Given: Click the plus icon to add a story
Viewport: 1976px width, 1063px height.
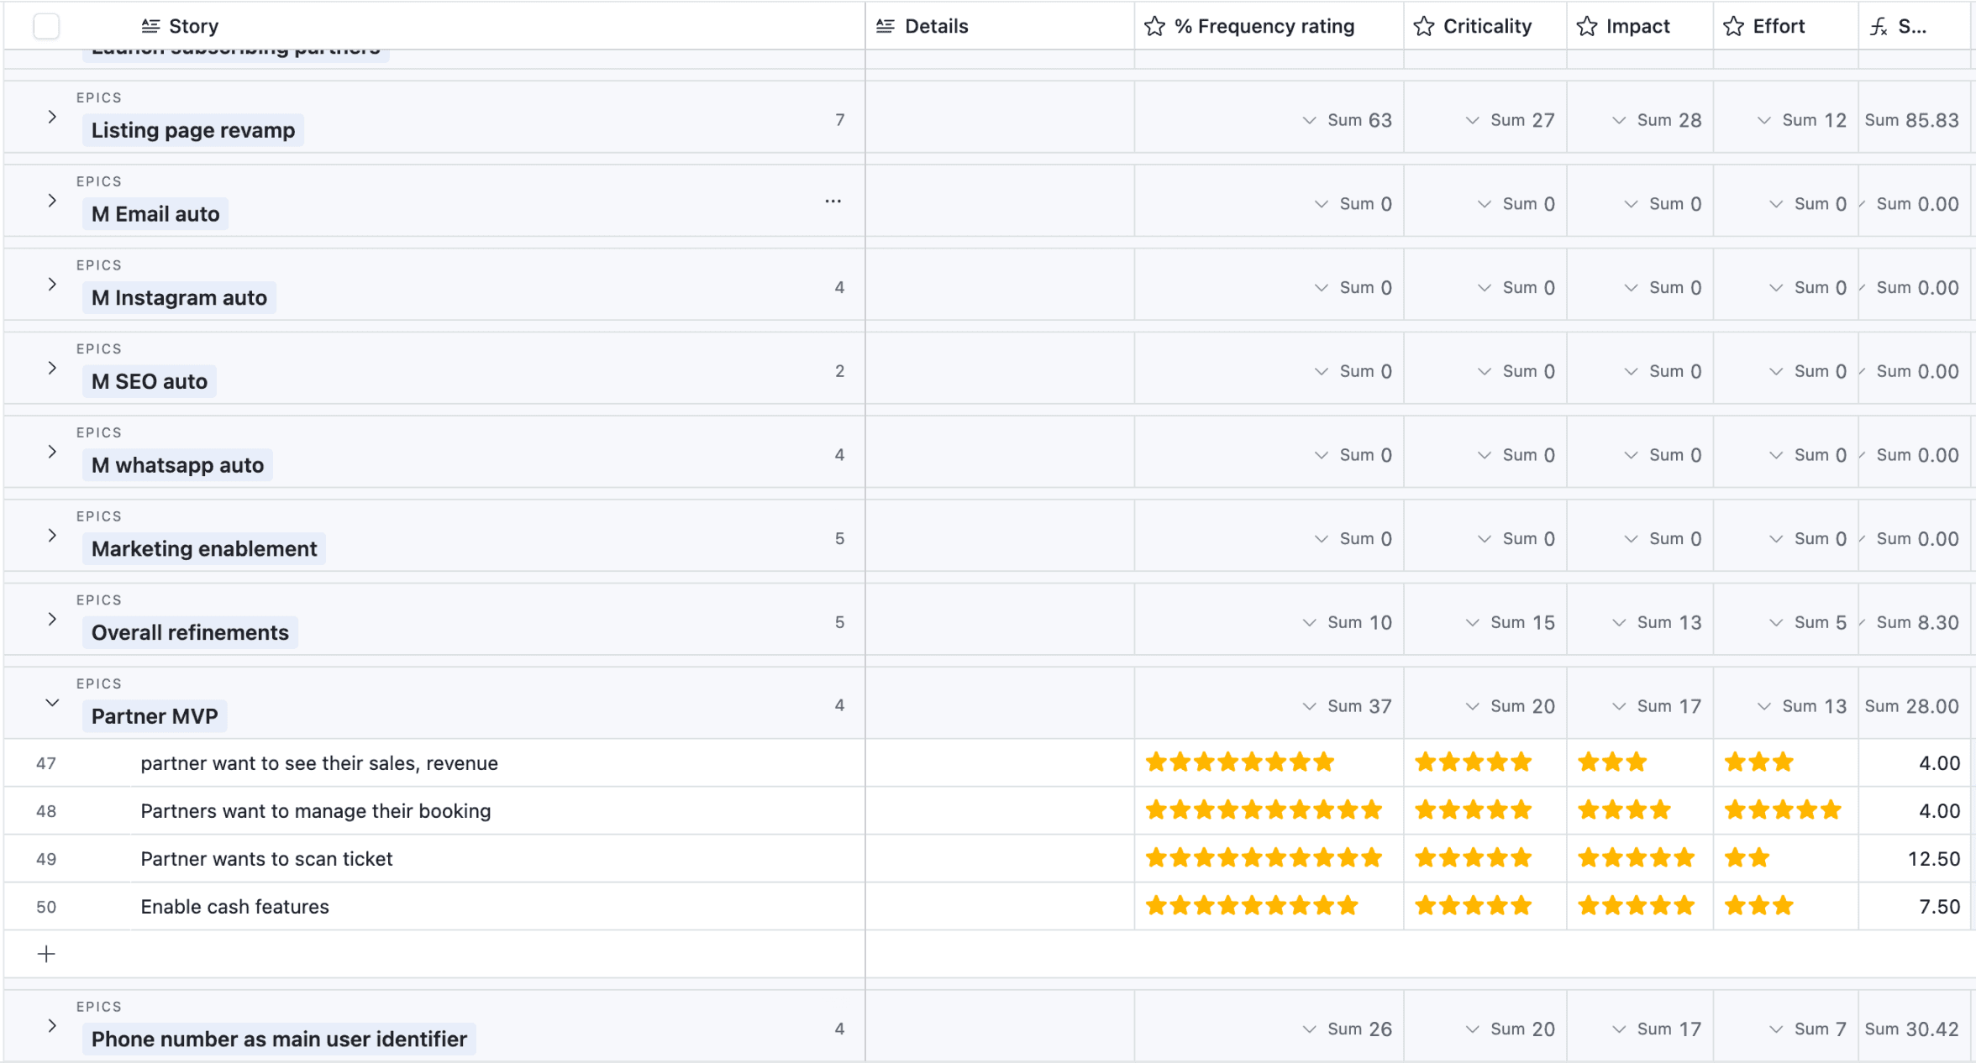Looking at the screenshot, I should tap(46, 954).
